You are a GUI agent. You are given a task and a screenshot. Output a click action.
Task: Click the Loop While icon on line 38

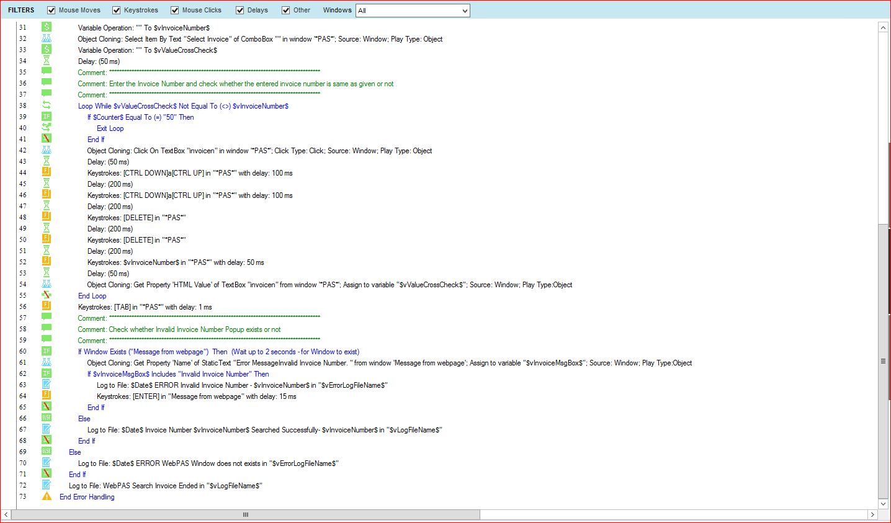point(47,105)
